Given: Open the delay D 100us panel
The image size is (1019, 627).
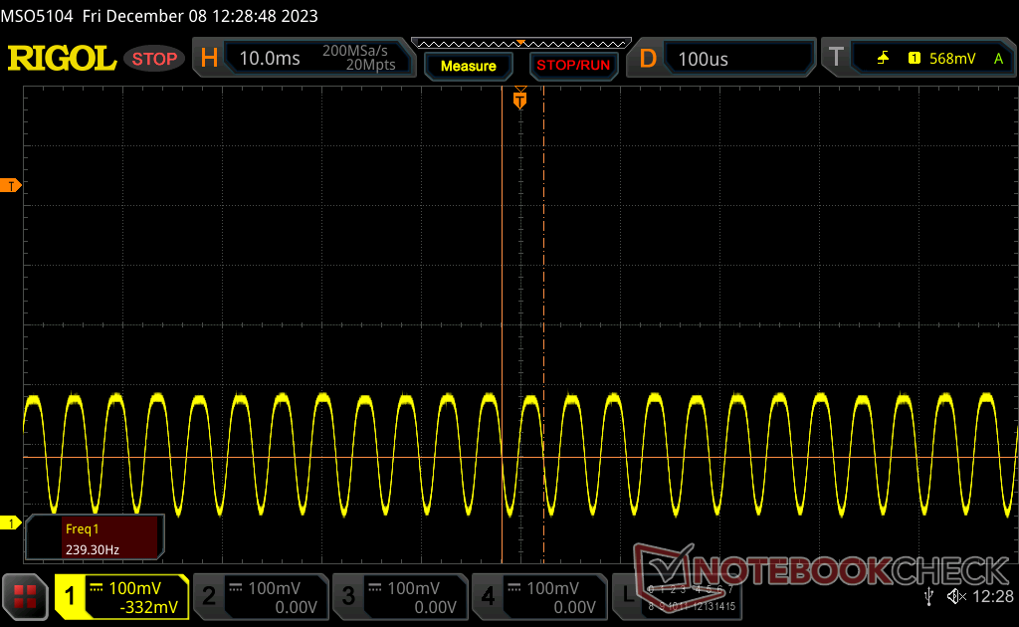Looking at the screenshot, I should pyautogui.click(x=720, y=59).
